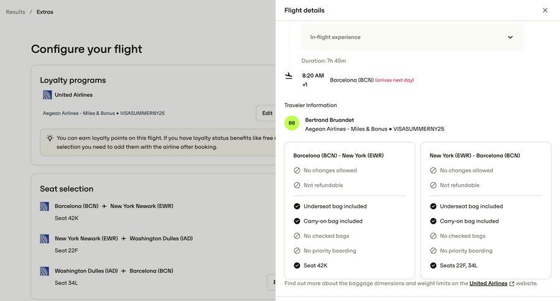Viewport: 560px width, 301px height.
Task: Click Underseat bag included check for Barcelona–New York
Action: (297, 206)
